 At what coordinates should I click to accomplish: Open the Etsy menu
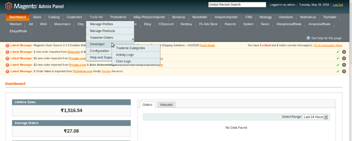click(81, 24)
